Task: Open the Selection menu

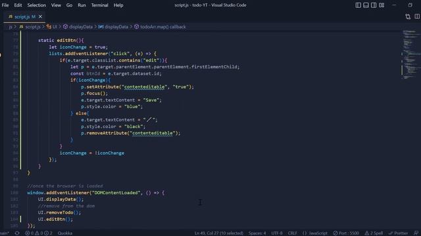Action: pyautogui.click(x=37, y=5)
